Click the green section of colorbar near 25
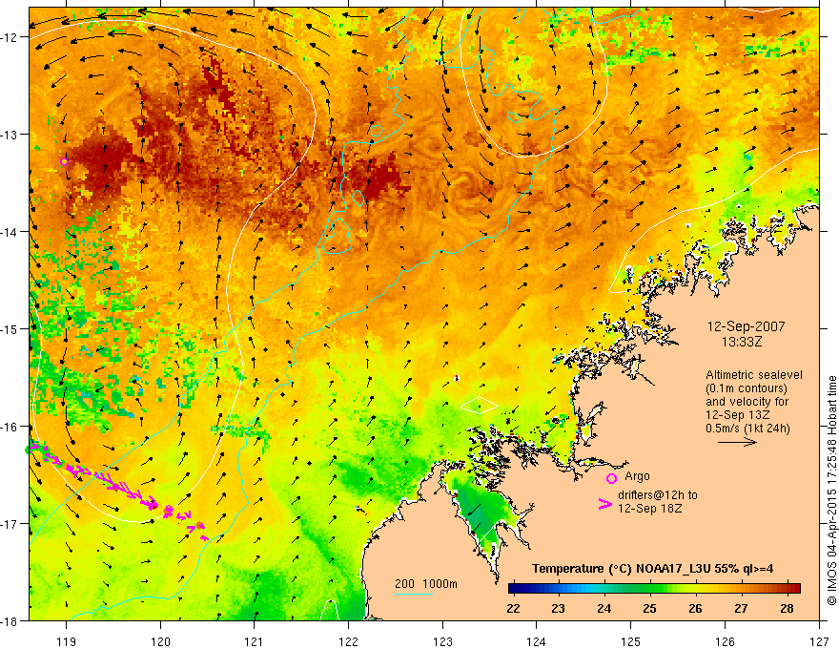 click(x=650, y=589)
